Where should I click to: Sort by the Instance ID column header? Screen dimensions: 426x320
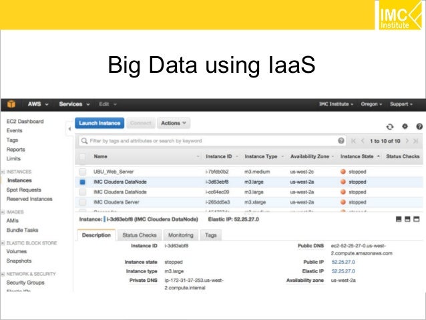point(219,156)
